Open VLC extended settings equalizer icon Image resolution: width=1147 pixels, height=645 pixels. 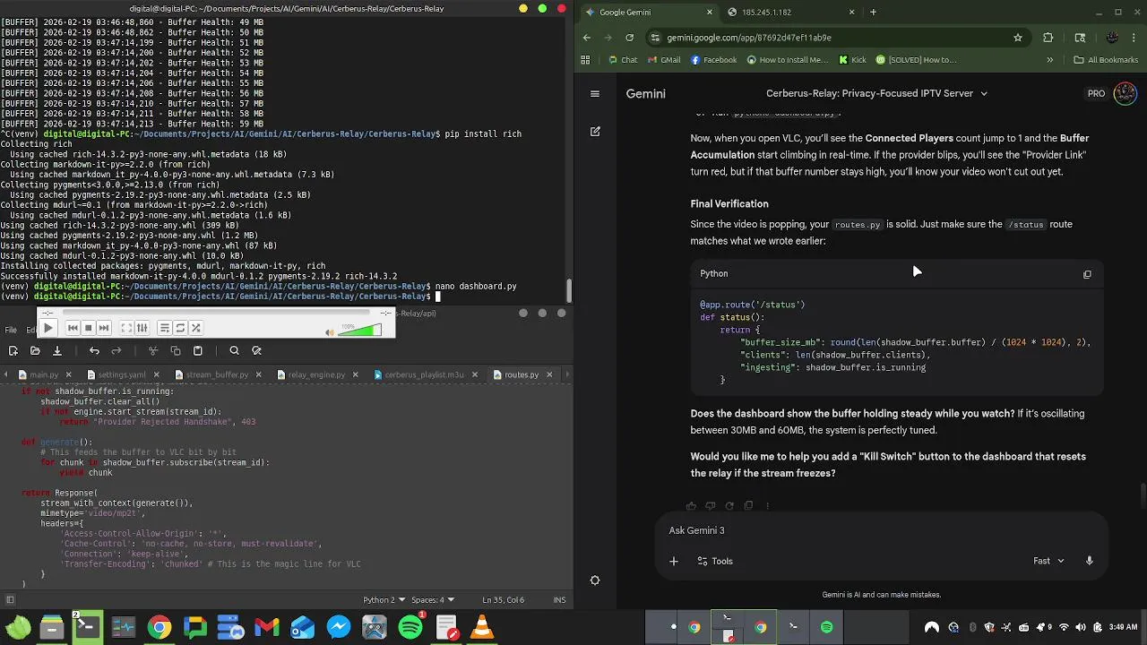pos(142,328)
